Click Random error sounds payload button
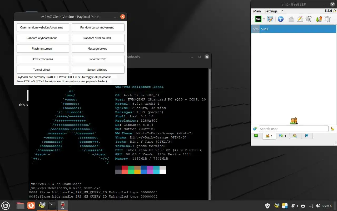Viewport: 337px width, 211px height. [98, 38]
